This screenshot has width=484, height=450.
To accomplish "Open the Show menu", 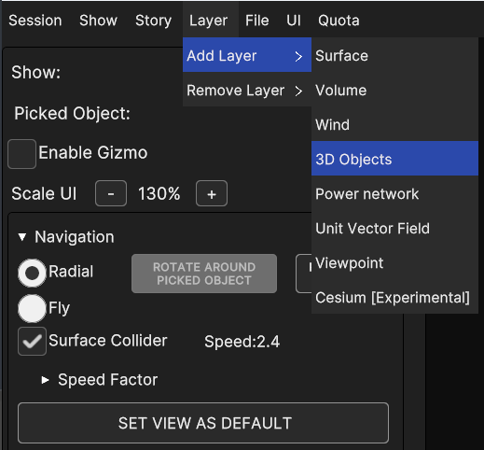I will click(x=98, y=21).
